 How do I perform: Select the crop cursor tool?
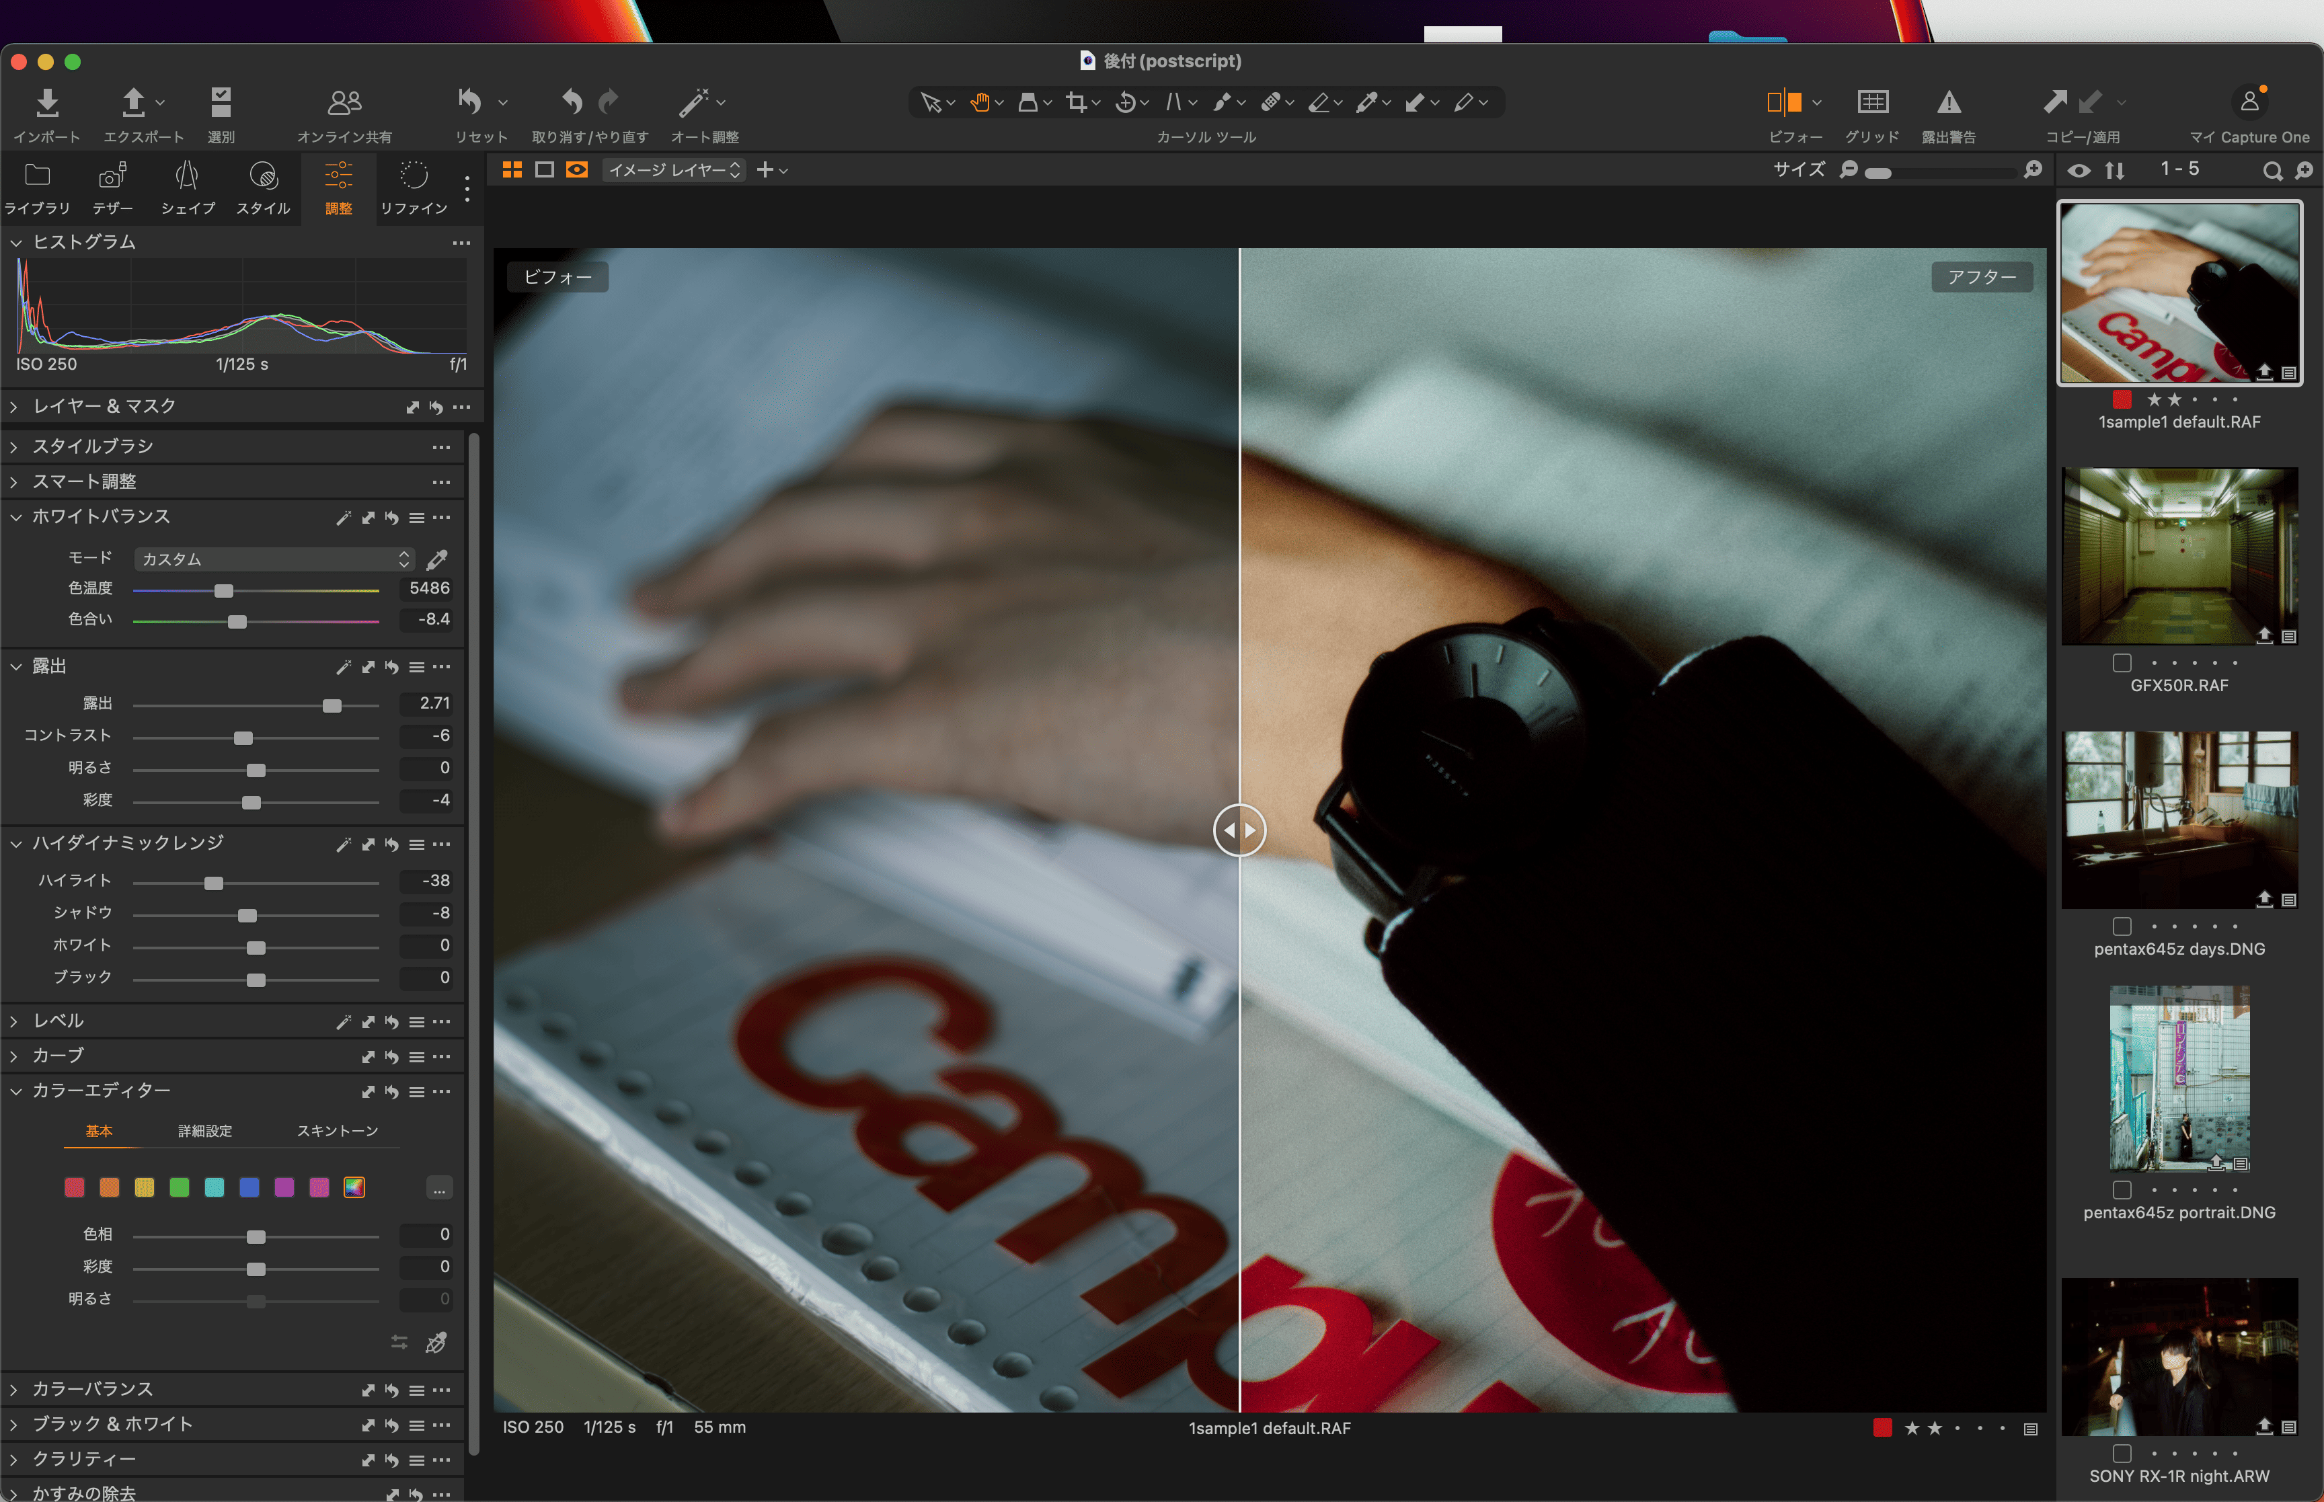1077,102
